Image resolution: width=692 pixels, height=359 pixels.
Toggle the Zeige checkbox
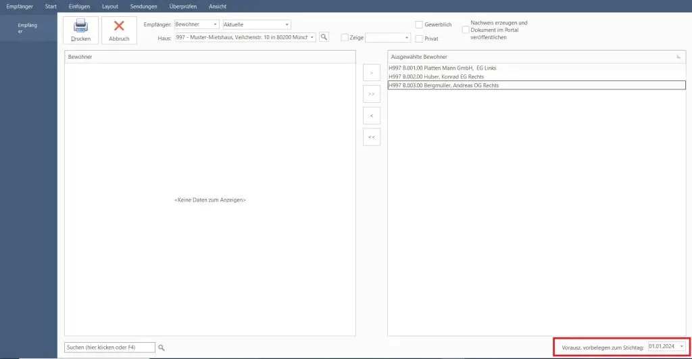345,38
